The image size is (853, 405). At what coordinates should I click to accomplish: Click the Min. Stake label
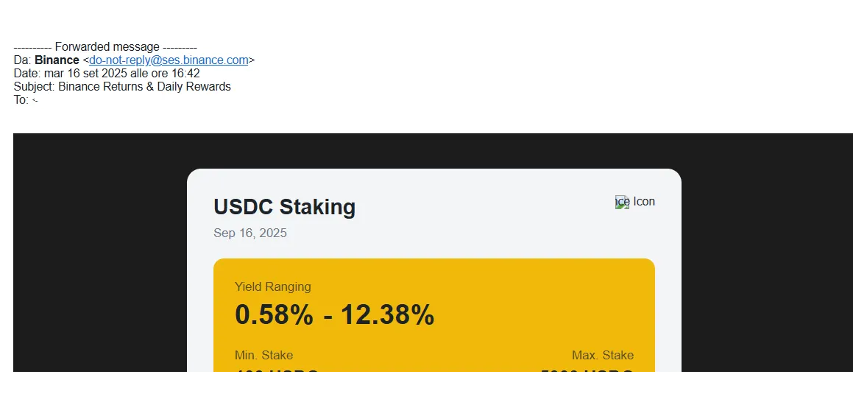pyautogui.click(x=263, y=355)
